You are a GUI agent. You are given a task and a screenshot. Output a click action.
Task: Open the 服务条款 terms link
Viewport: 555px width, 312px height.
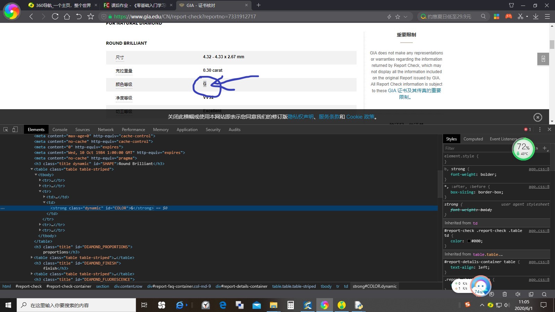click(x=329, y=117)
